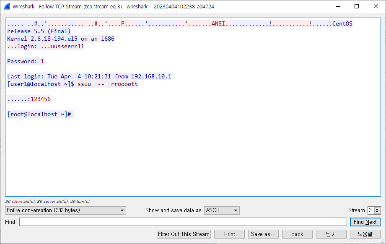Click the Kernel 2.6.18-194.el5 line

pos(61,39)
